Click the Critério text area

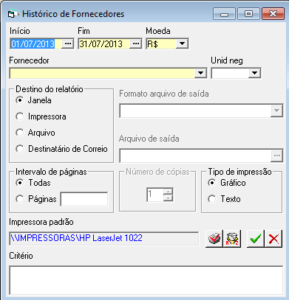click(146, 280)
